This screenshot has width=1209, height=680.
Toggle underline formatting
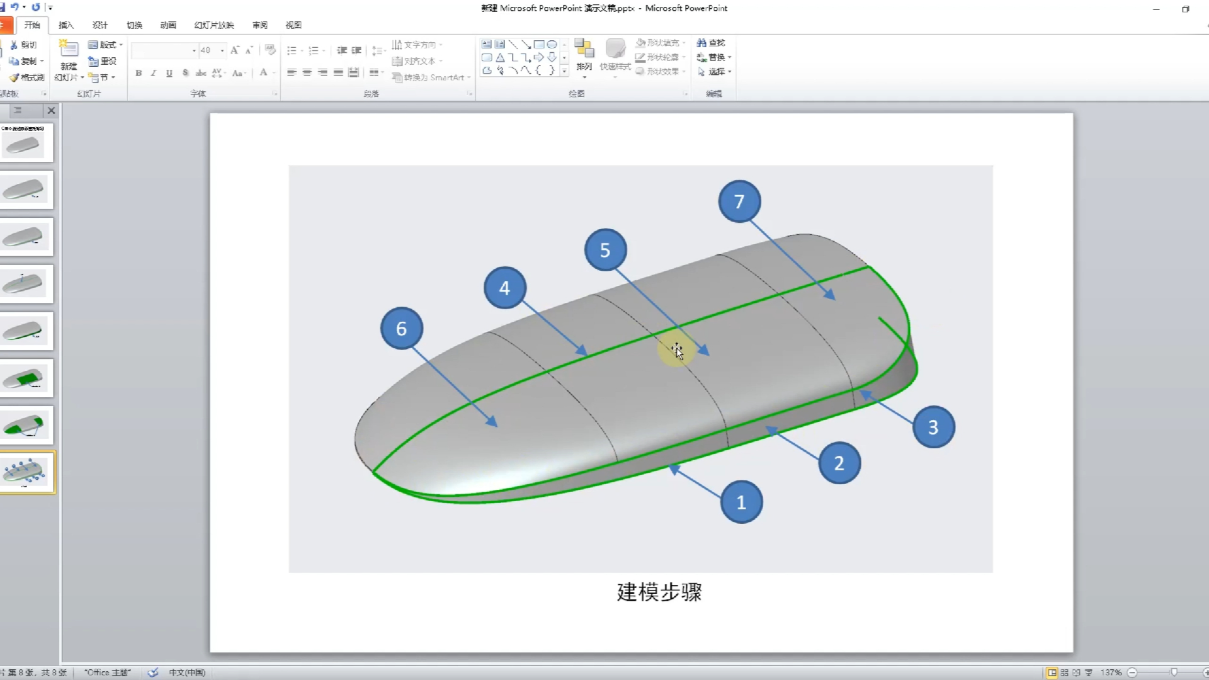(x=169, y=73)
